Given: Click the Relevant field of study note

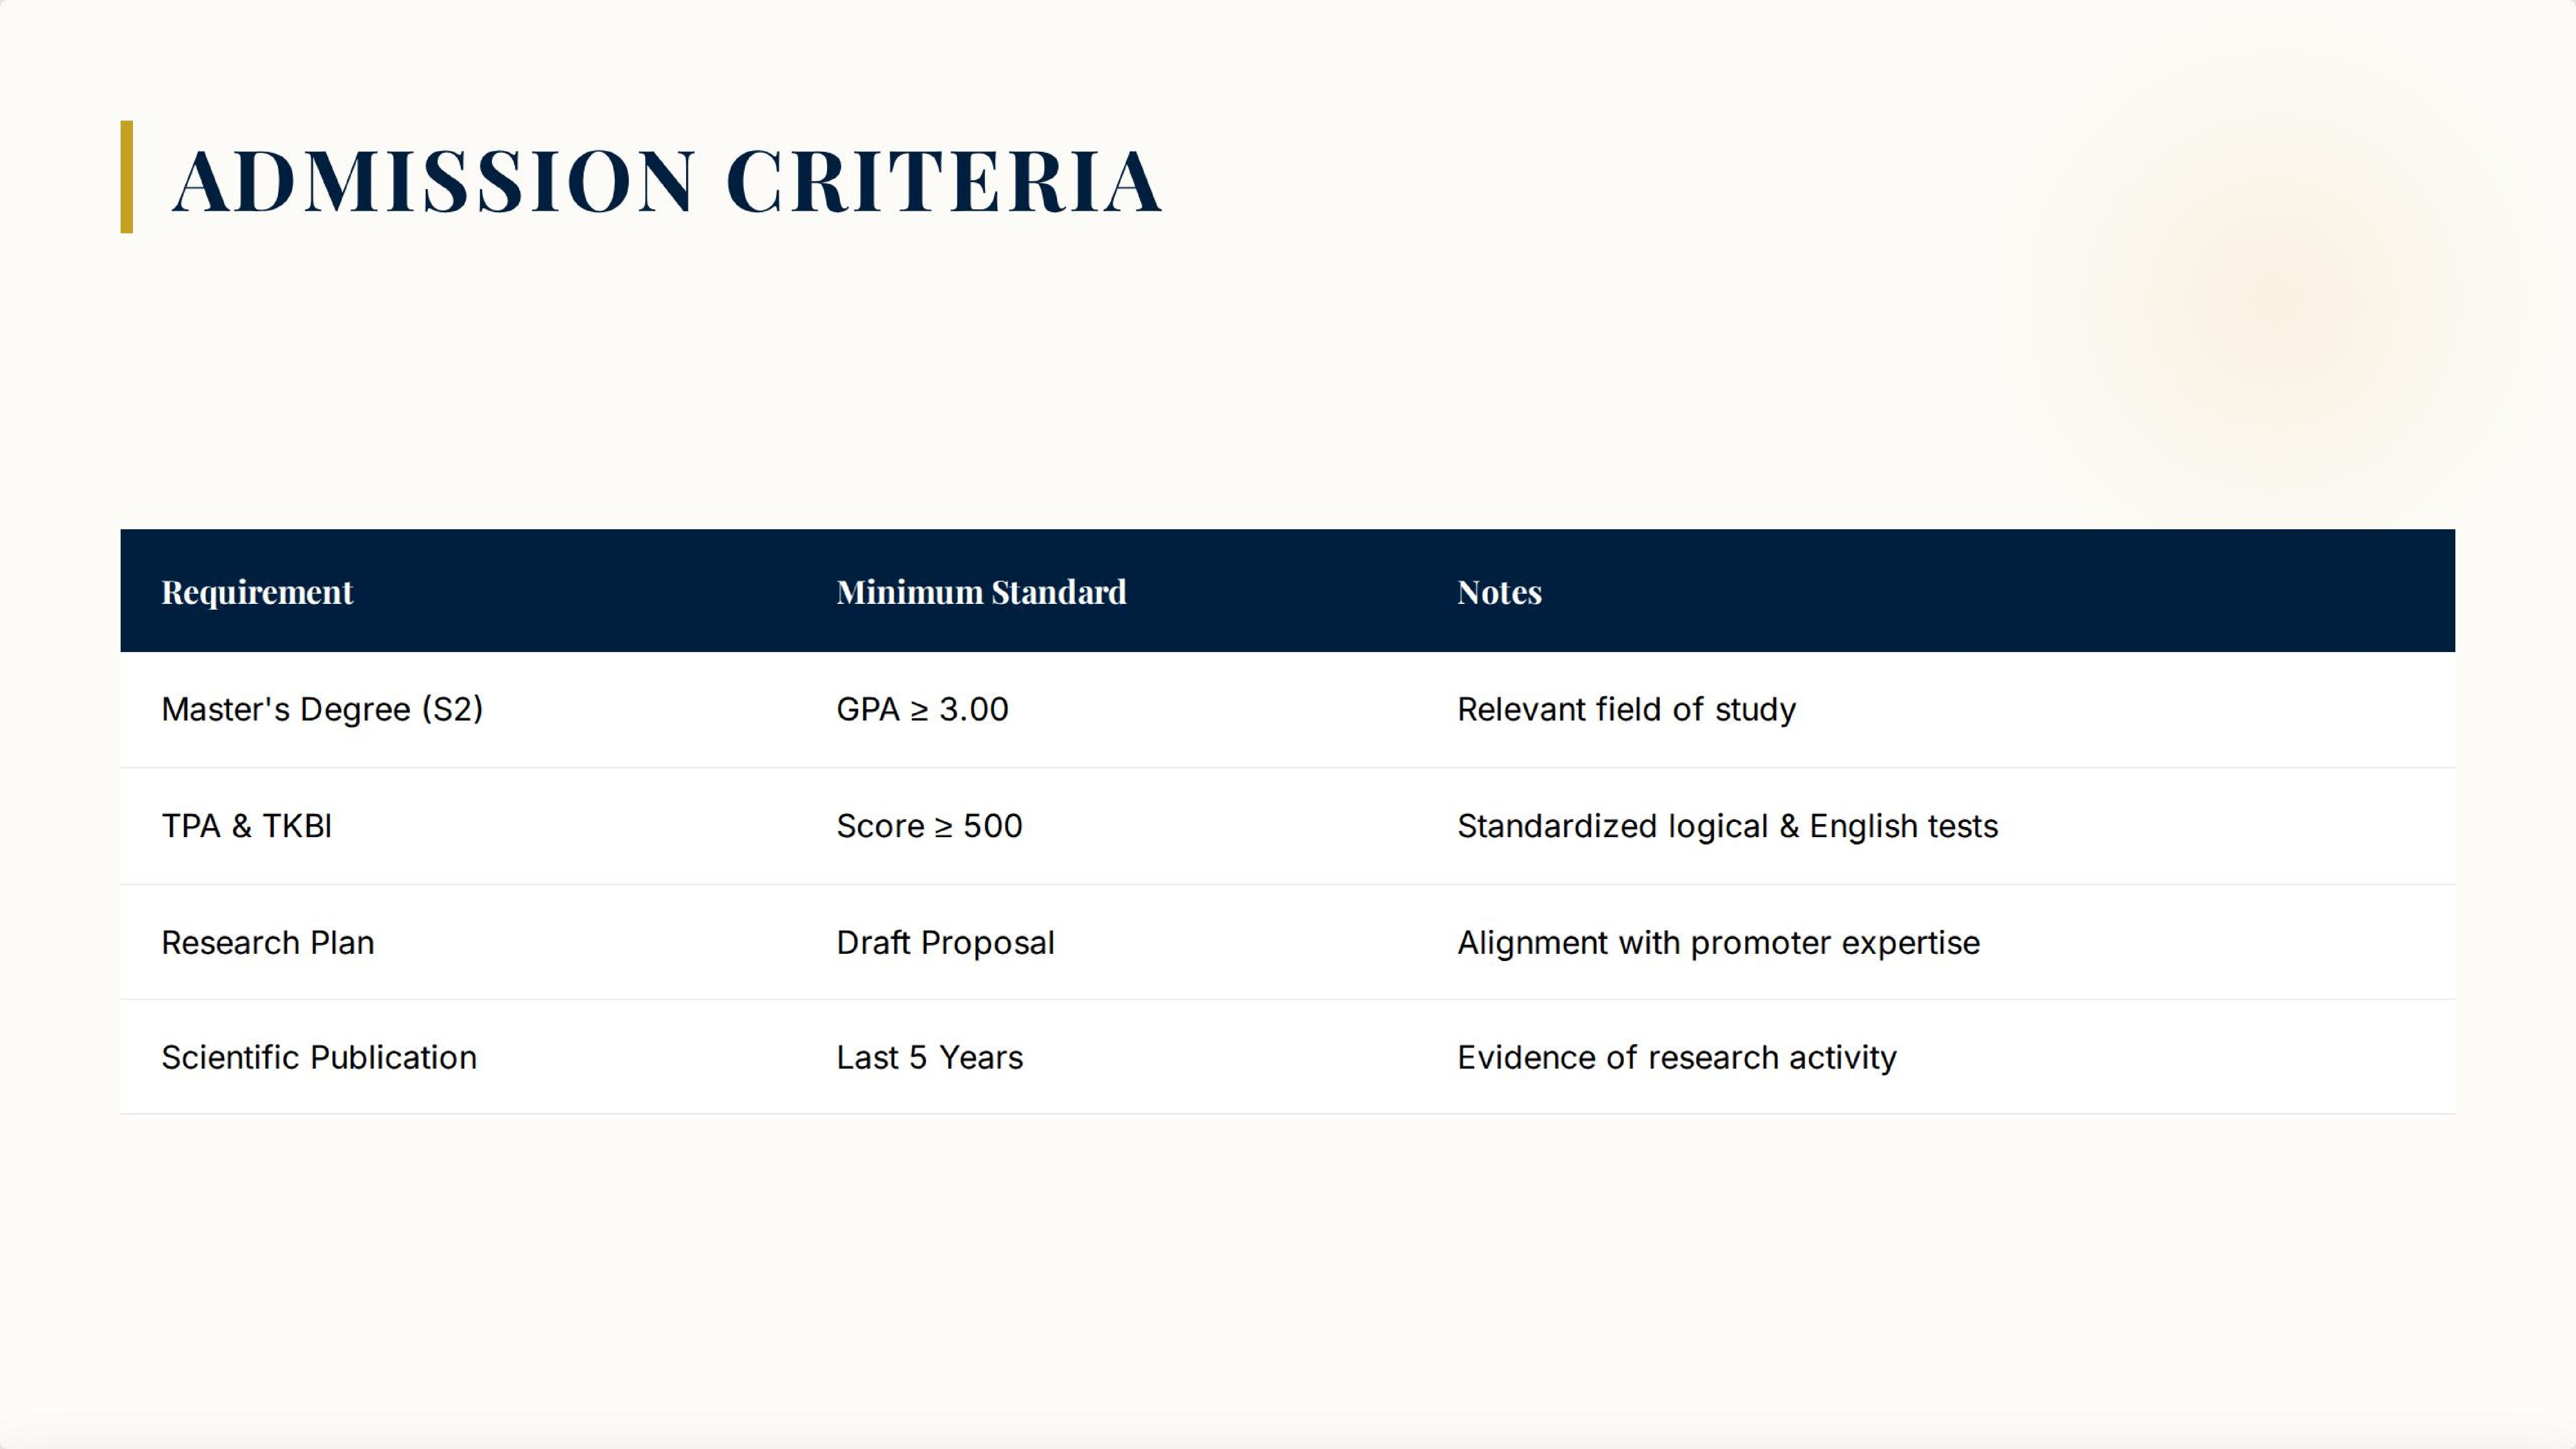Looking at the screenshot, I should pos(1626,709).
